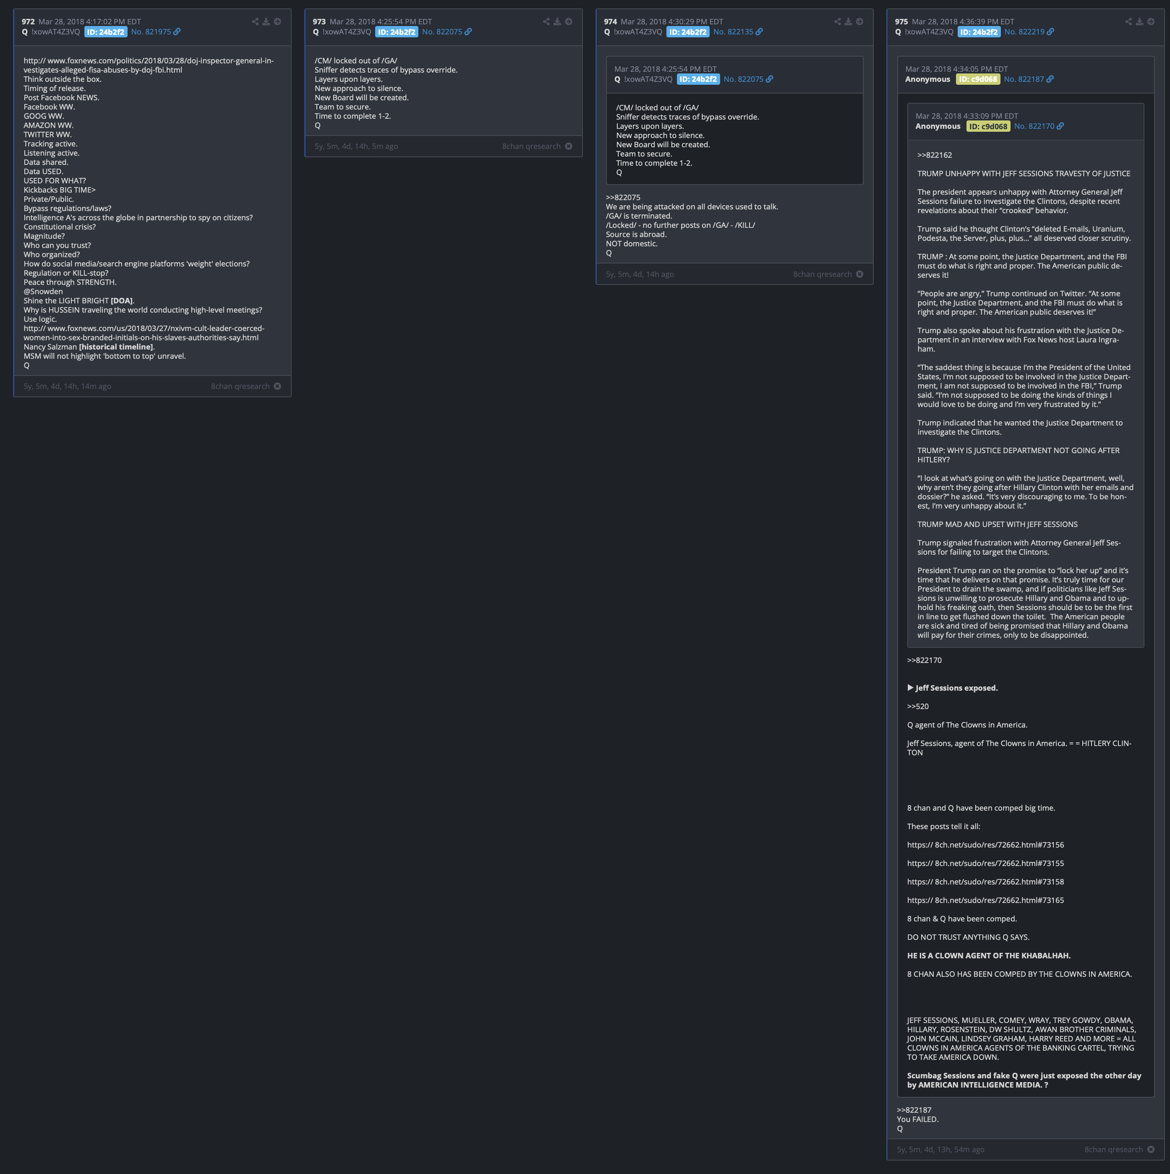Click post number 975 in header
This screenshot has width=1170, height=1174.
[x=901, y=22]
